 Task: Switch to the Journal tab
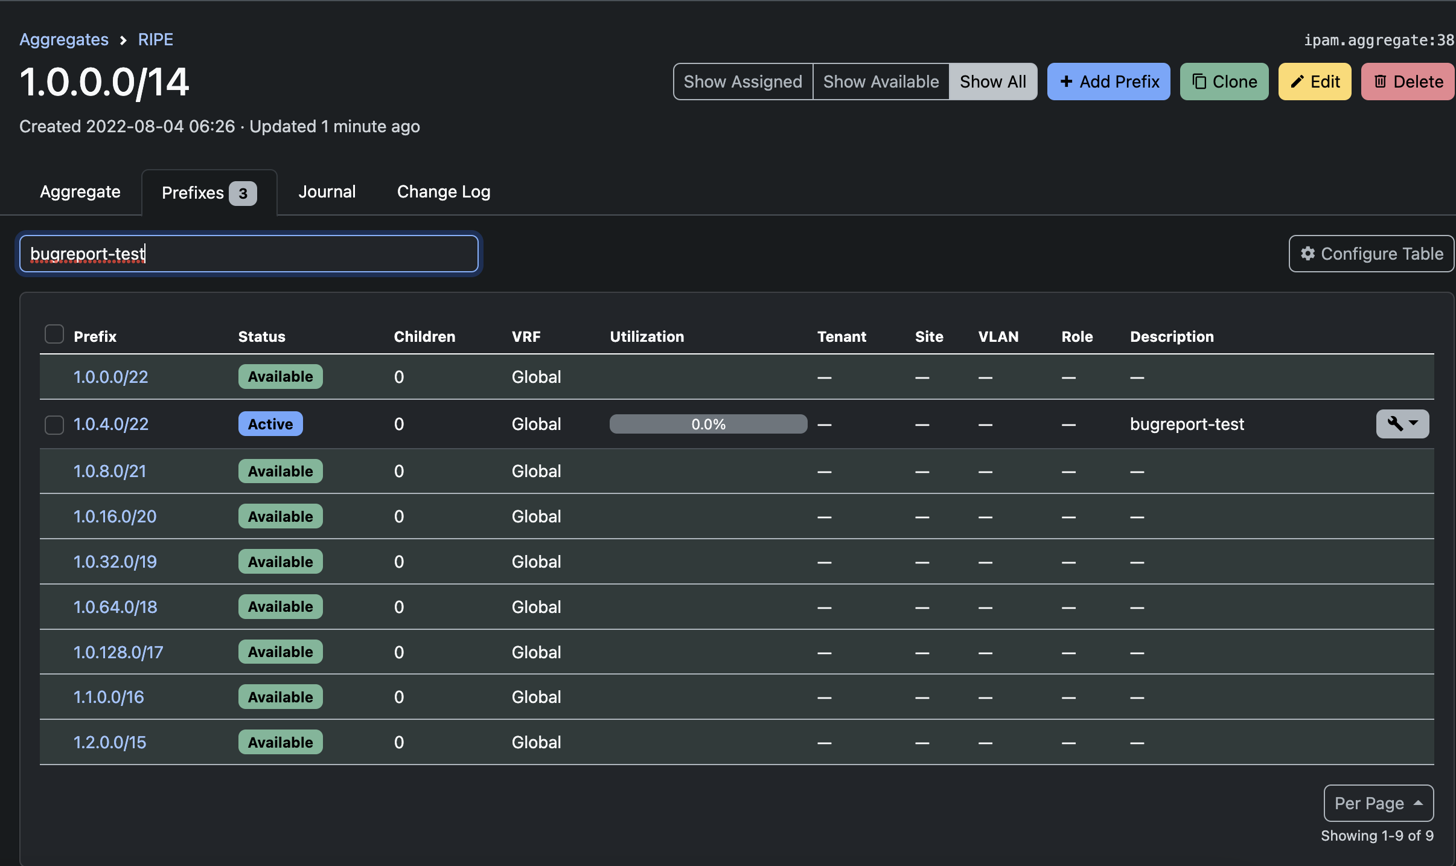(x=327, y=191)
